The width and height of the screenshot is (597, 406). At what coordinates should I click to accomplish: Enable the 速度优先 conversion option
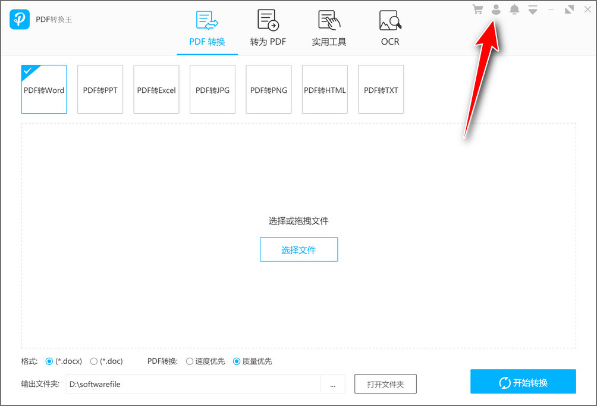point(190,361)
